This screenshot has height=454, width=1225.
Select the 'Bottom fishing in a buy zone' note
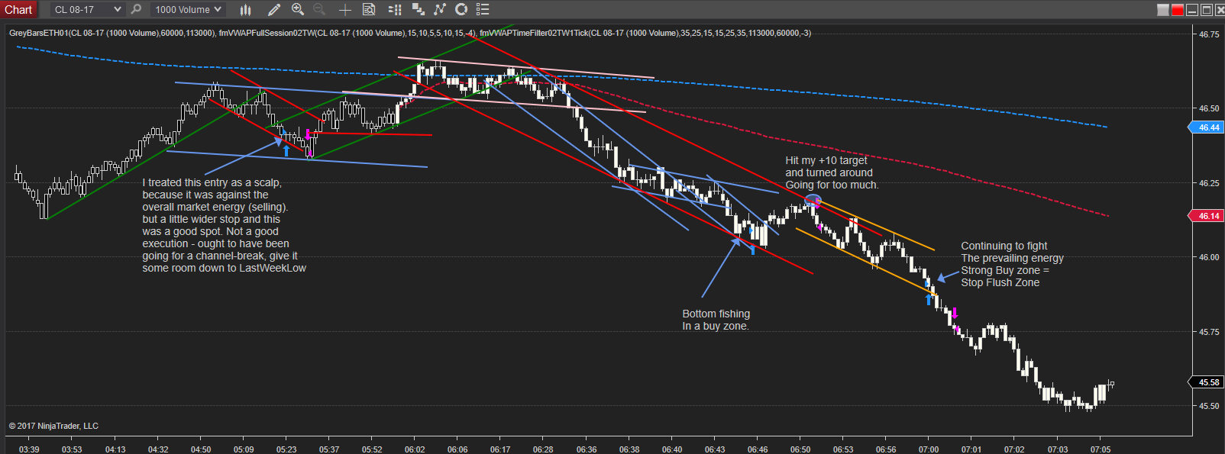716,320
